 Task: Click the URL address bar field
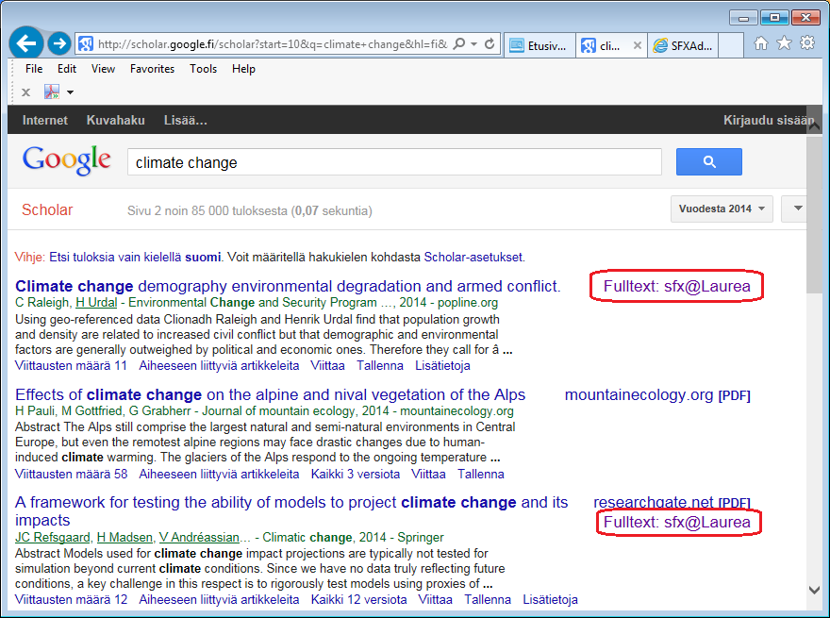pyautogui.click(x=273, y=44)
